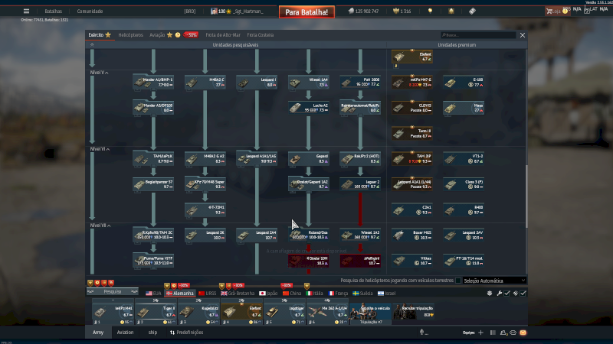This screenshot has height=344, width=613.
Task: Select the Grã-Bretanha nation
Action: [x=238, y=294]
